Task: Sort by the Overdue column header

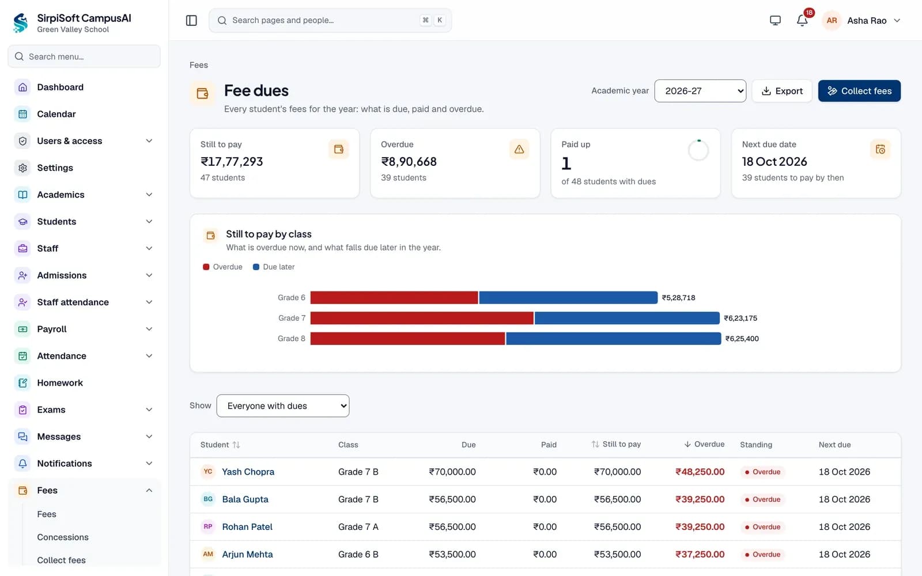Action: (704, 444)
